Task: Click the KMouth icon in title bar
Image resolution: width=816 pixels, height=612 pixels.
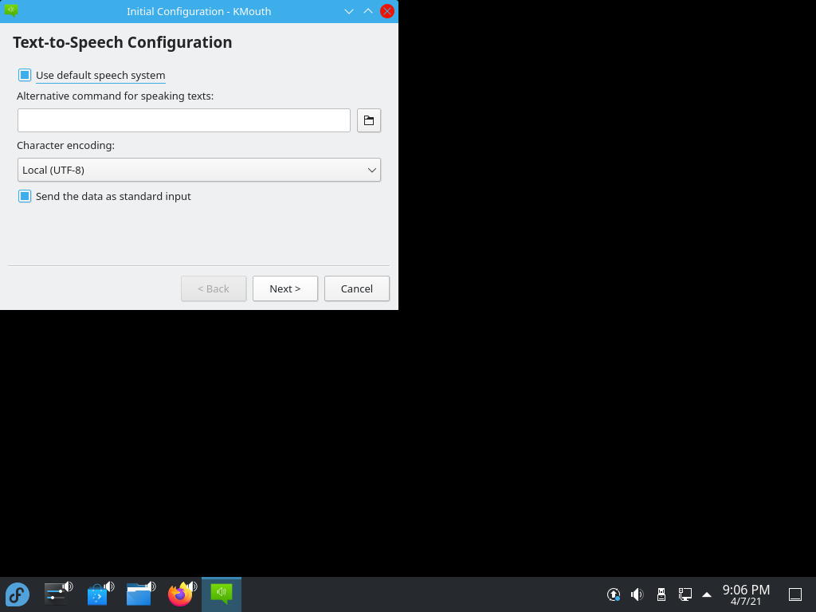Action: 11,11
